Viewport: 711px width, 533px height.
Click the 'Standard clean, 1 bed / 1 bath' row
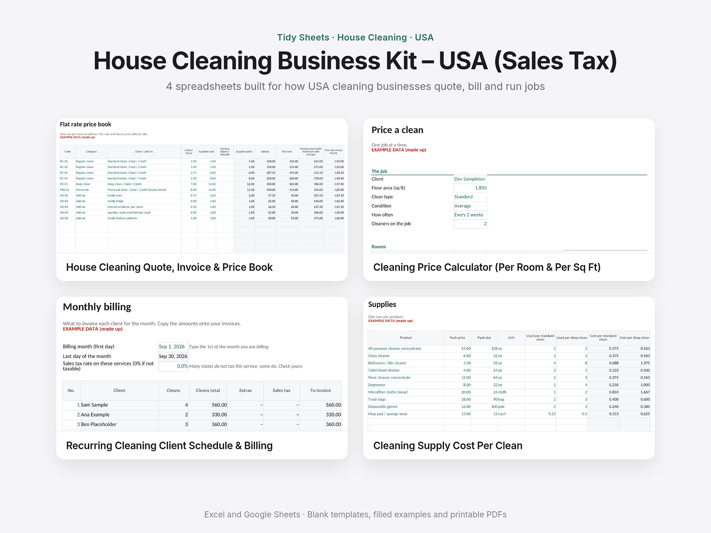[x=202, y=161]
